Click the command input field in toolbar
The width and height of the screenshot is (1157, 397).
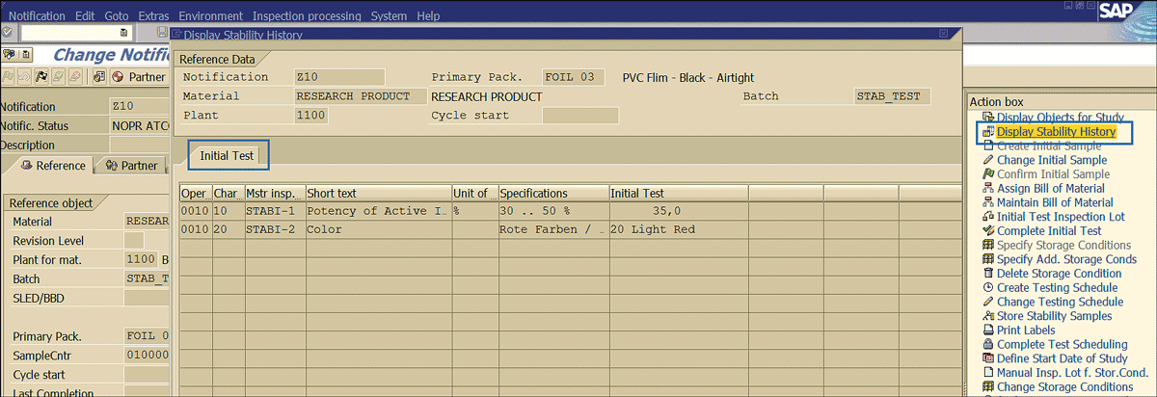[77, 33]
